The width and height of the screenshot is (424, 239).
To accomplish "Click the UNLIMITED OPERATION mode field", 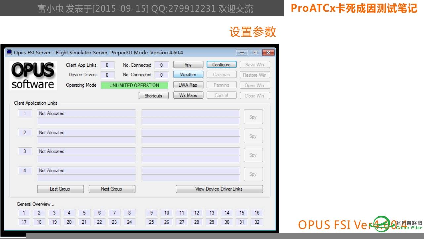I will (x=134, y=85).
